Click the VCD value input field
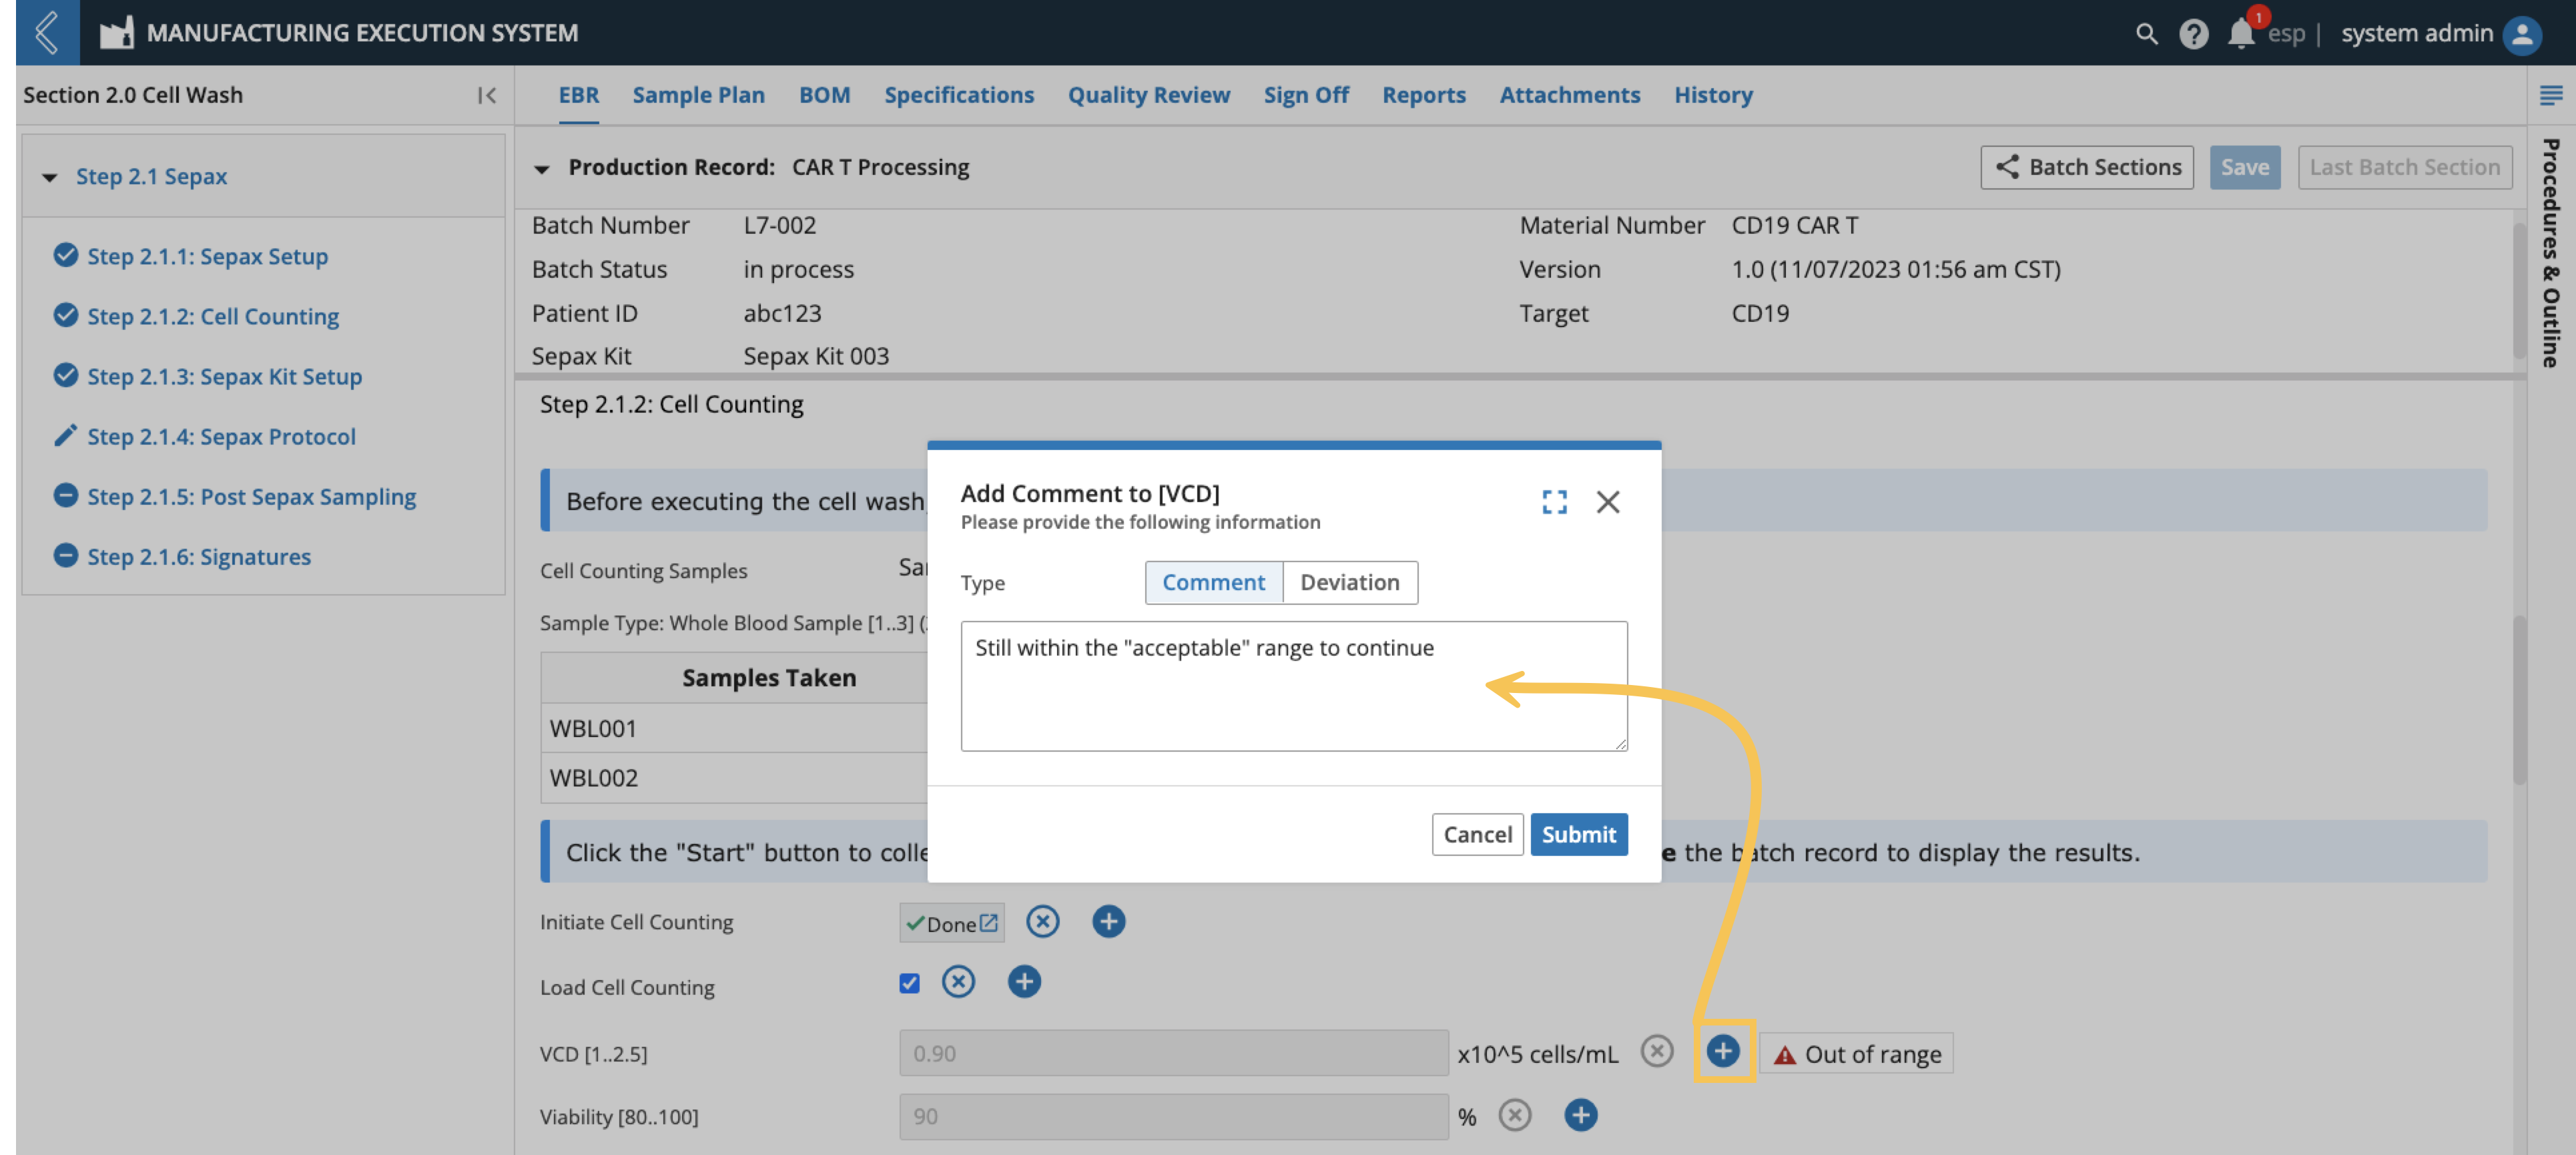This screenshot has width=2576, height=1155. pos(1173,1053)
